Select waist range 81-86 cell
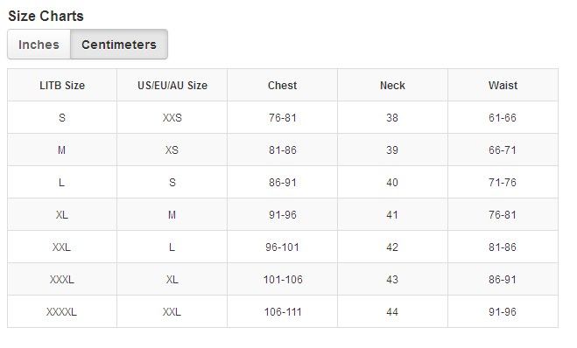The height and width of the screenshot is (348, 577). click(503, 247)
